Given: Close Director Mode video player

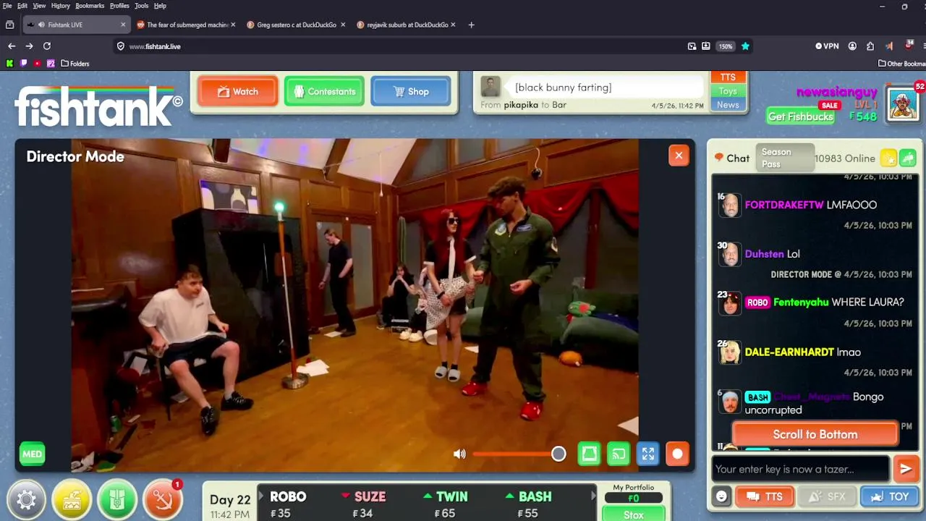Looking at the screenshot, I should [679, 155].
